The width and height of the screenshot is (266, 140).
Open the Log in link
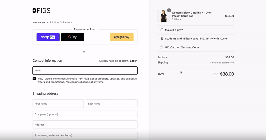[x=134, y=61]
